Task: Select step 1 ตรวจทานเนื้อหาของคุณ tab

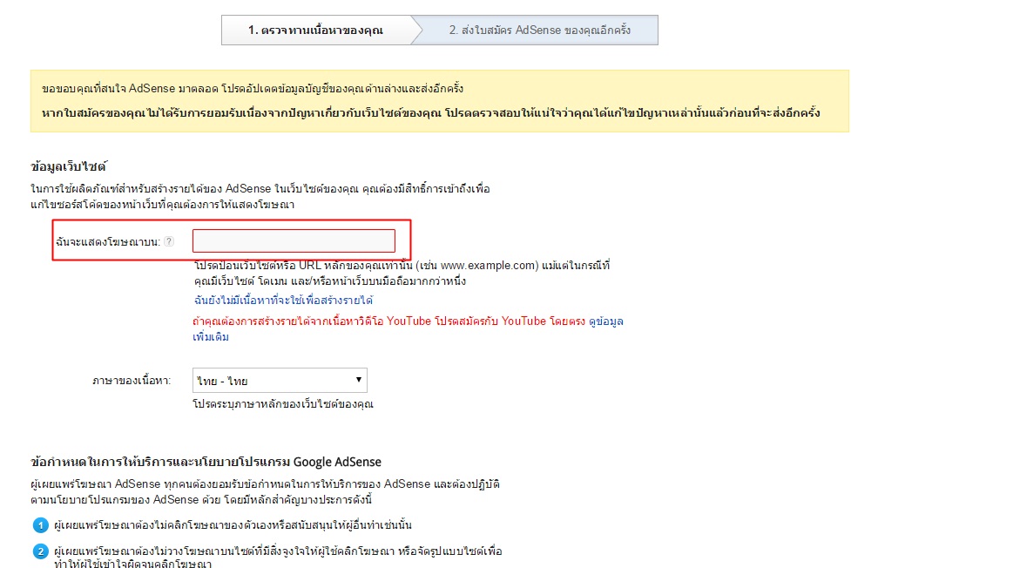Action: [x=316, y=30]
